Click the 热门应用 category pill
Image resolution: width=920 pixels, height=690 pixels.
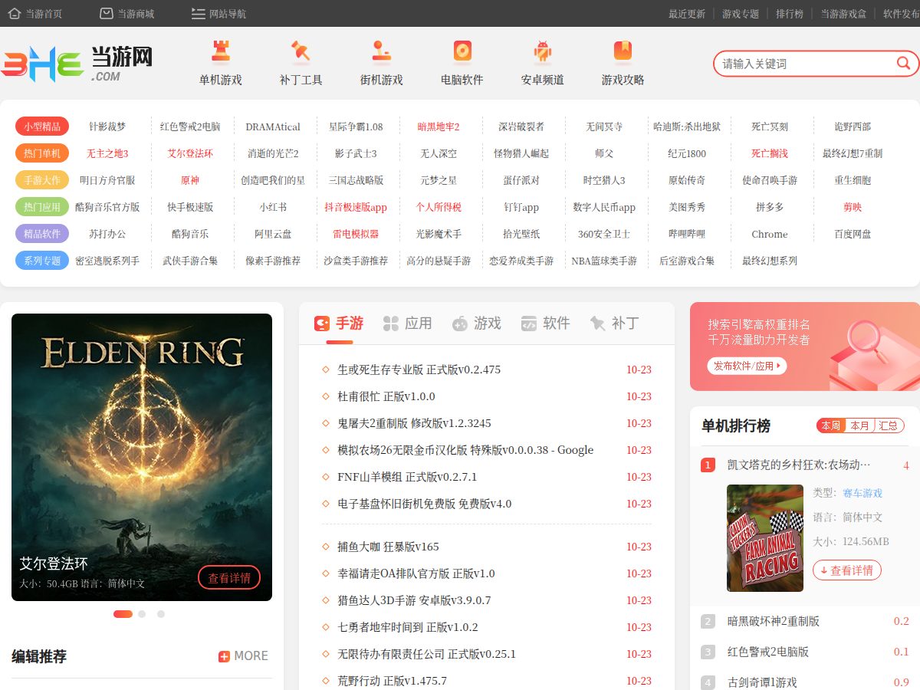pyautogui.click(x=42, y=207)
